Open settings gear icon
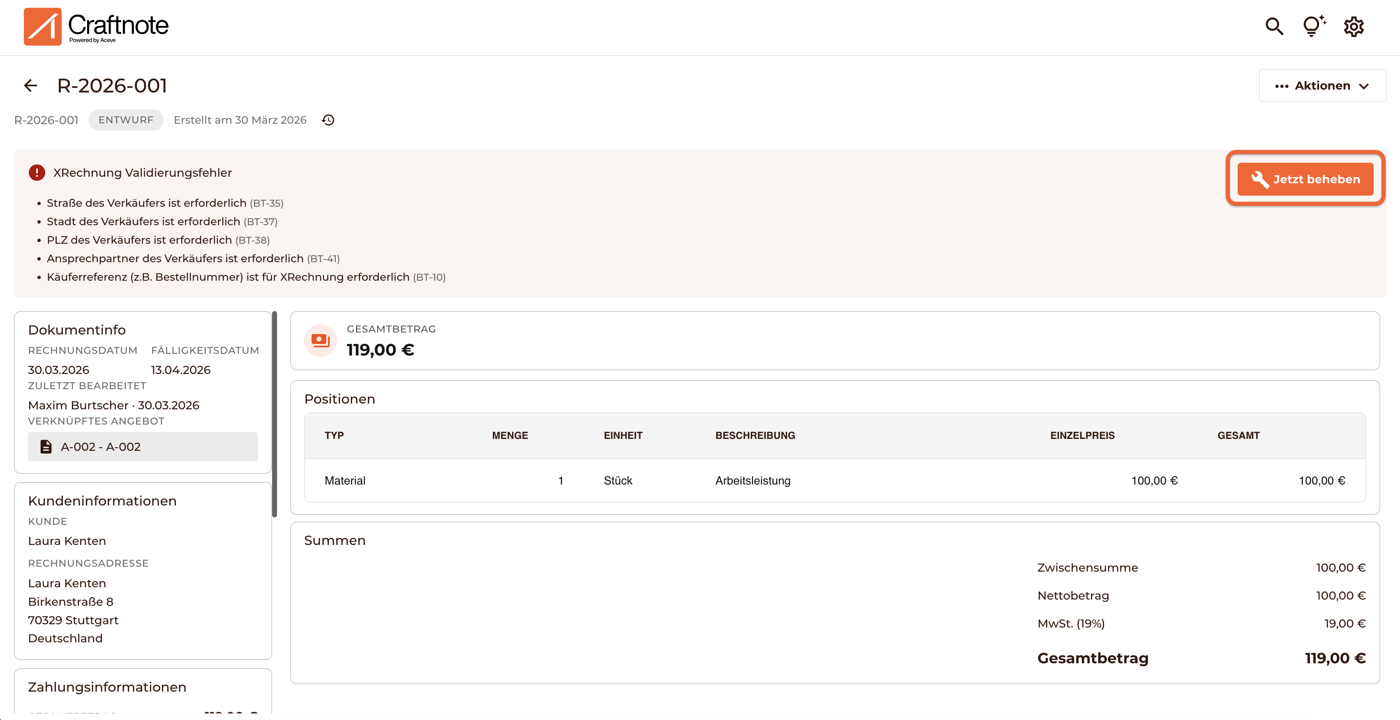The height and width of the screenshot is (720, 1400). pyautogui.click(x=1353, y=26)
